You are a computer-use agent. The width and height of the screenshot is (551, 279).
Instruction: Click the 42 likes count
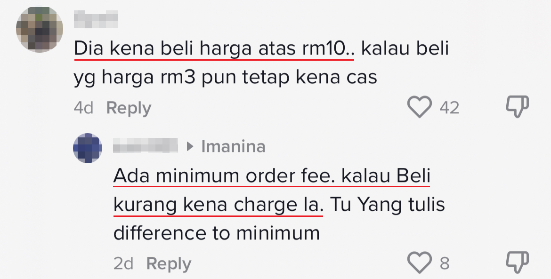[x=449, y=108]
